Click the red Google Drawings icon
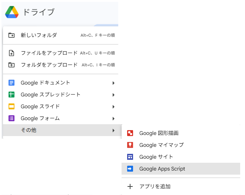The image size is (245, 195). (130, 133)
